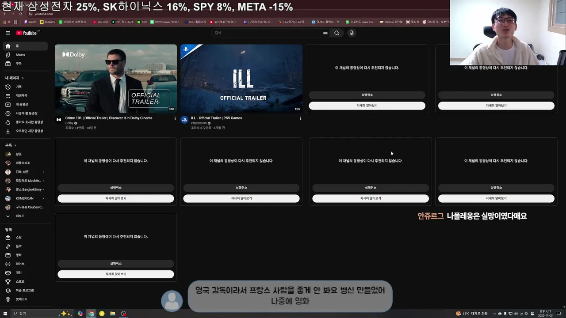Open 내 동영상 in the sidebar

tap(25, 104)
